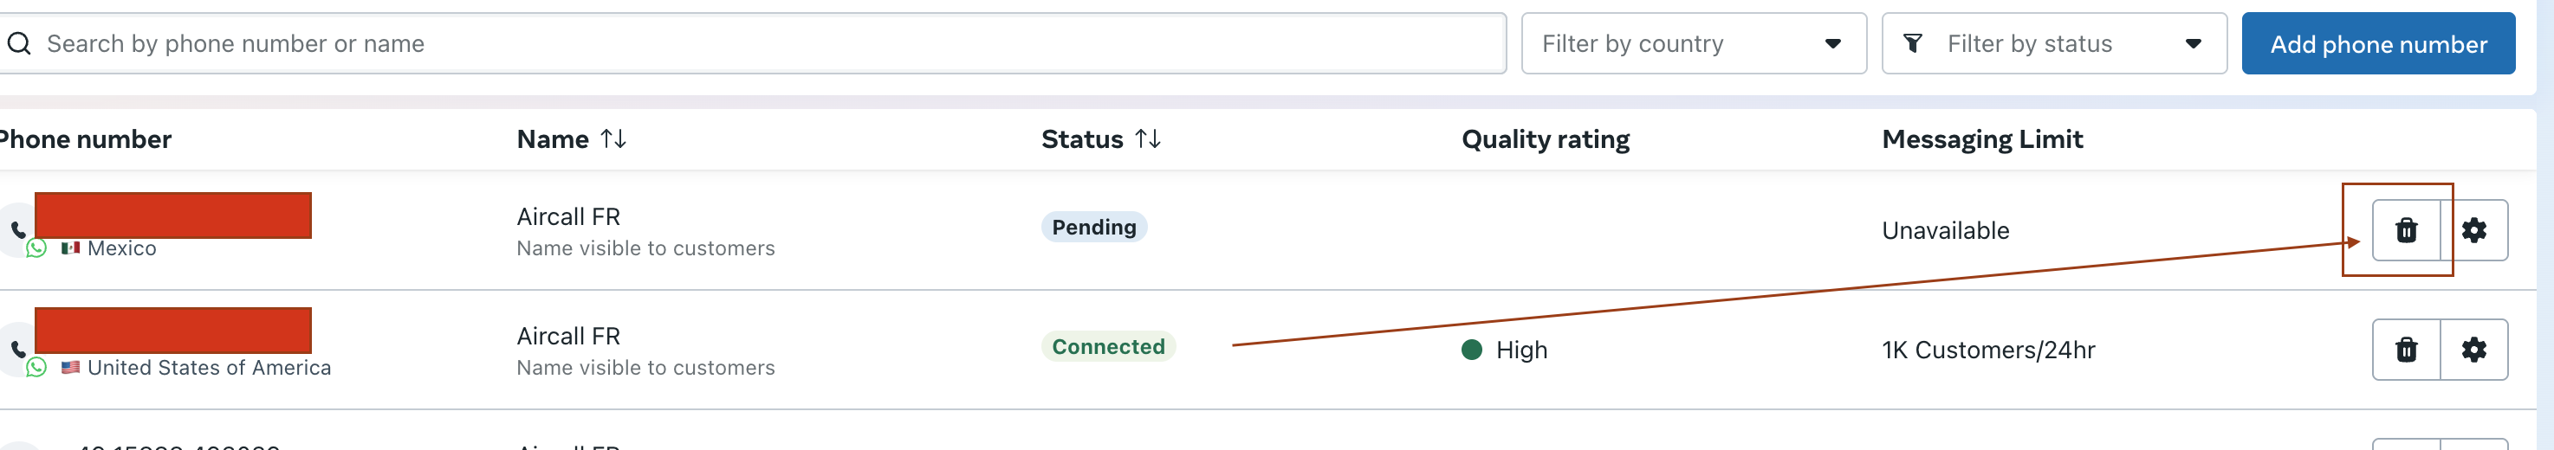The image size is (2554, 450).
Task: Click the funnel filter icon
Action: click(x=1914, y=43)
